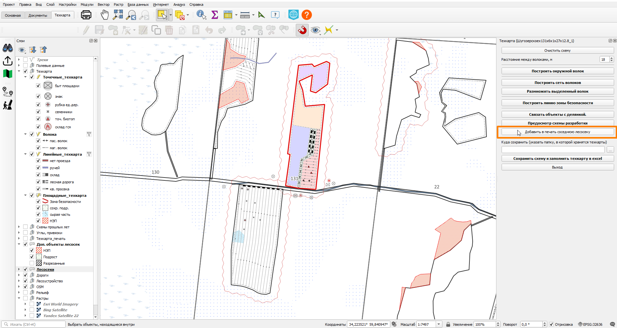Activate the Identify features tool

[201, 15]
